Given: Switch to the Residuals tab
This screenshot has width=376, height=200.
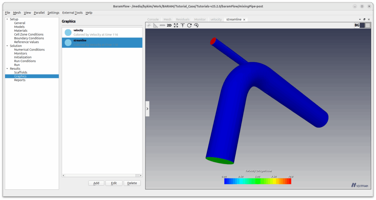Looking at the screenshot, I should [183, 19].
